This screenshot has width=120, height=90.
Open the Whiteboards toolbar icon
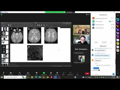pos(70,73)
